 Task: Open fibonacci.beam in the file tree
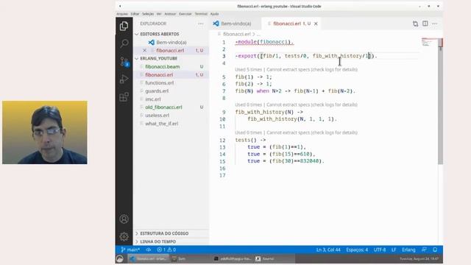click(162, 67)
